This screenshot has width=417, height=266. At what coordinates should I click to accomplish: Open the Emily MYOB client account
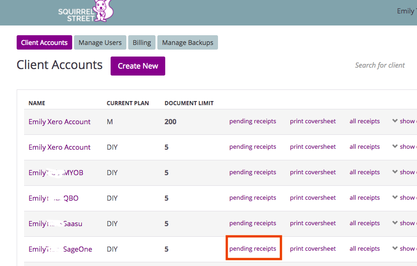point(56,173)
